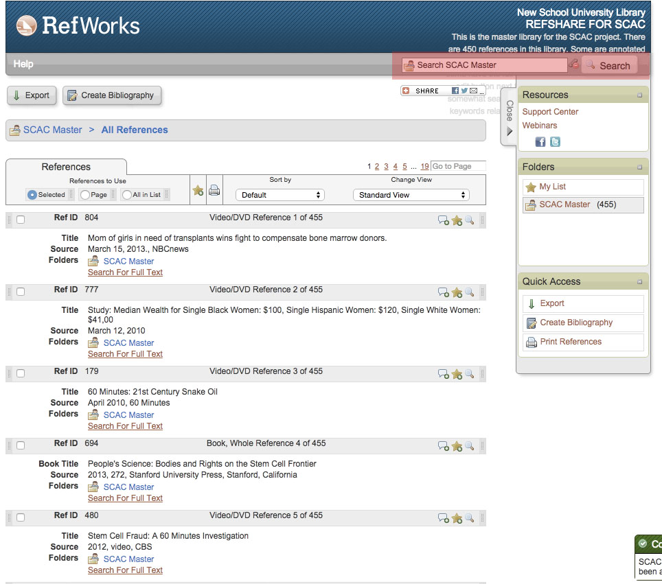
Task: Check the box for Ref ID 804
Action: click(21, 220)
